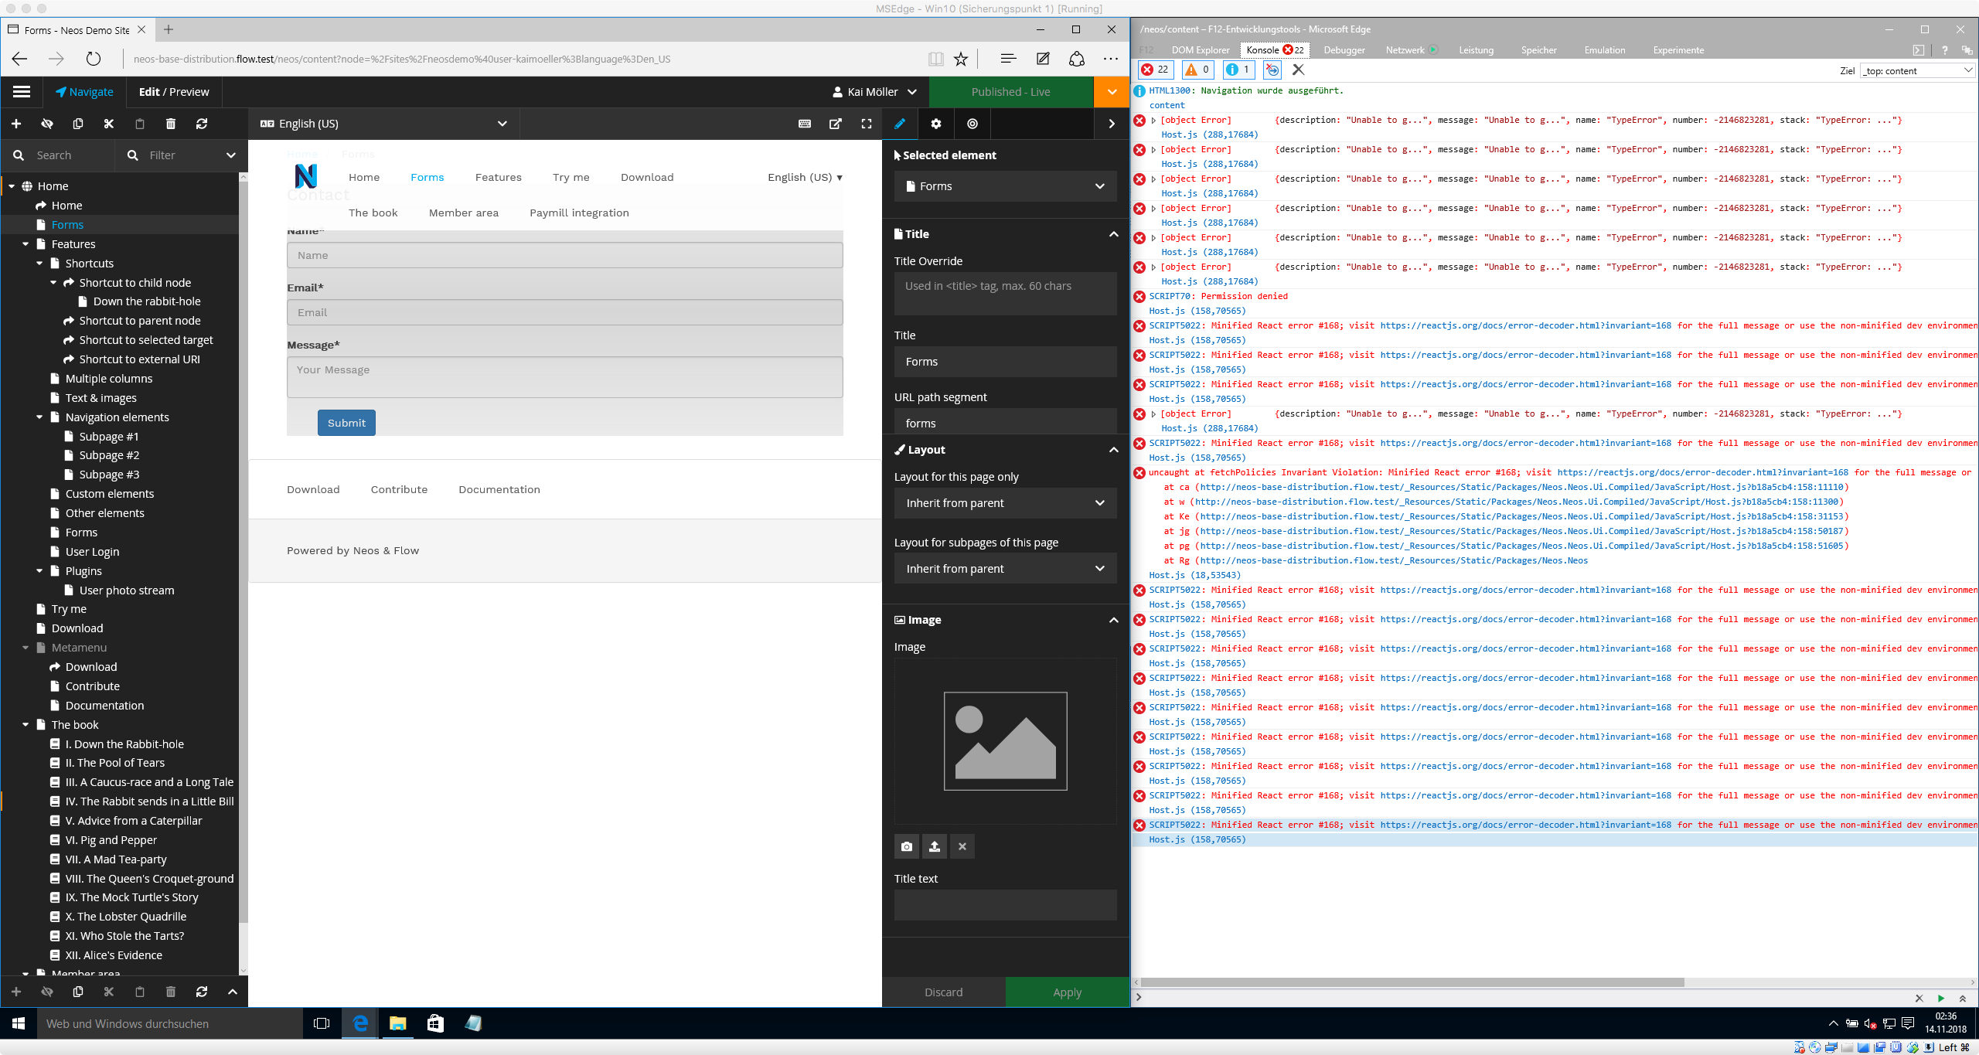1979x1055 pixels.
Task: Open the orange publish options dropdown
Action: click(x=1112, y=92)
